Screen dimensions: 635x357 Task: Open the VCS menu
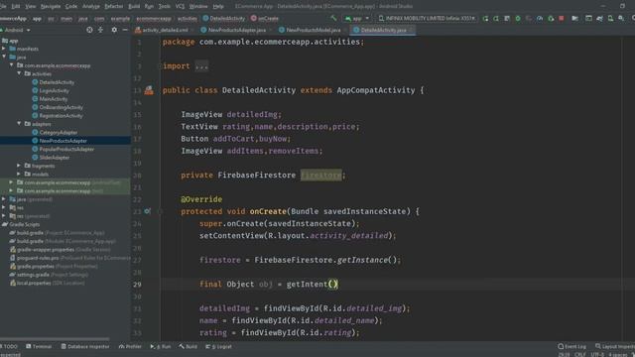[x=180, y=6]
